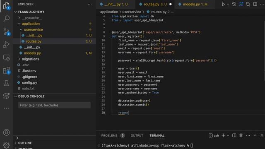This screenshot has height=149, width=265.
Task: Kill terminal trash icon
Action: tap(241, 135)
